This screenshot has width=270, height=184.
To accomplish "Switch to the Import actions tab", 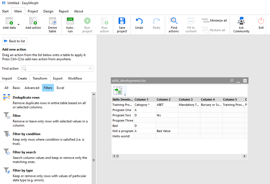I will click(7, 78).
